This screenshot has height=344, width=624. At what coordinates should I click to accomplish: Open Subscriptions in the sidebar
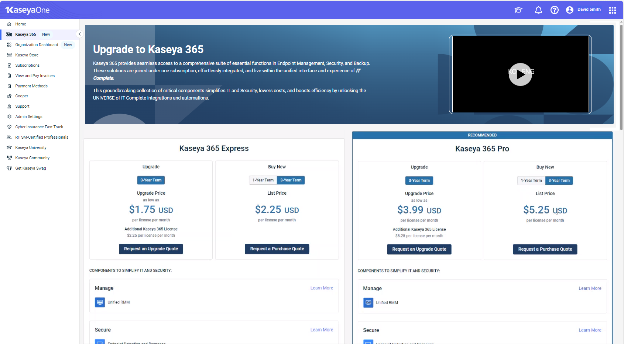coord(27,65)
